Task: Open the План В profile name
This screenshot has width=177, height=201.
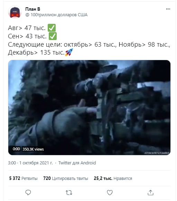Action: pos(33,9)
